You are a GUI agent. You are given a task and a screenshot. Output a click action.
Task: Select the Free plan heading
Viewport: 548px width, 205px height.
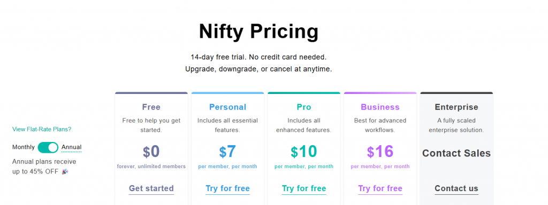(x=151, y=107)
